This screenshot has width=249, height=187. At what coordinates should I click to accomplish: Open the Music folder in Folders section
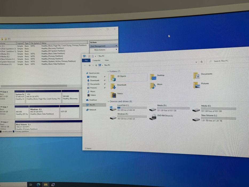pyautogui.click(x=156, y=85)
